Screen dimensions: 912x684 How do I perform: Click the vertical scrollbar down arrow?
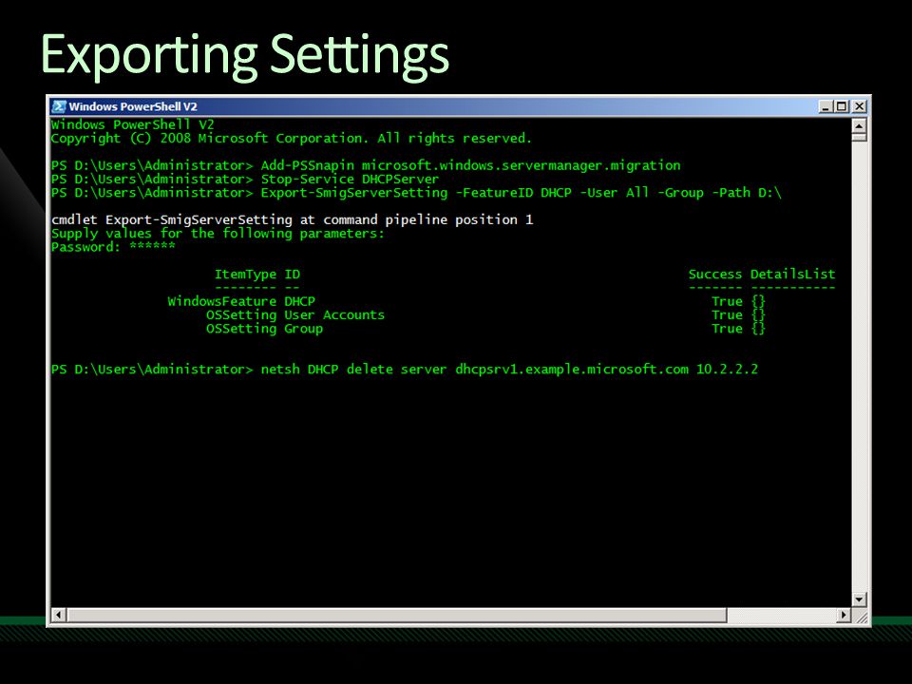[859, 599]
